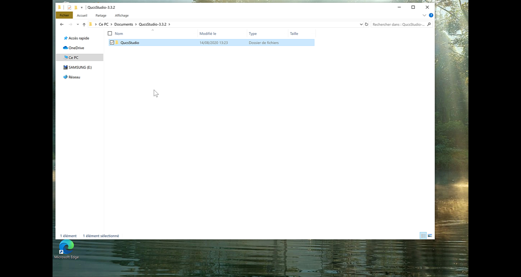Click the magnifier search icon
This screenshot has width=521, height=277.
coord(429,24)
